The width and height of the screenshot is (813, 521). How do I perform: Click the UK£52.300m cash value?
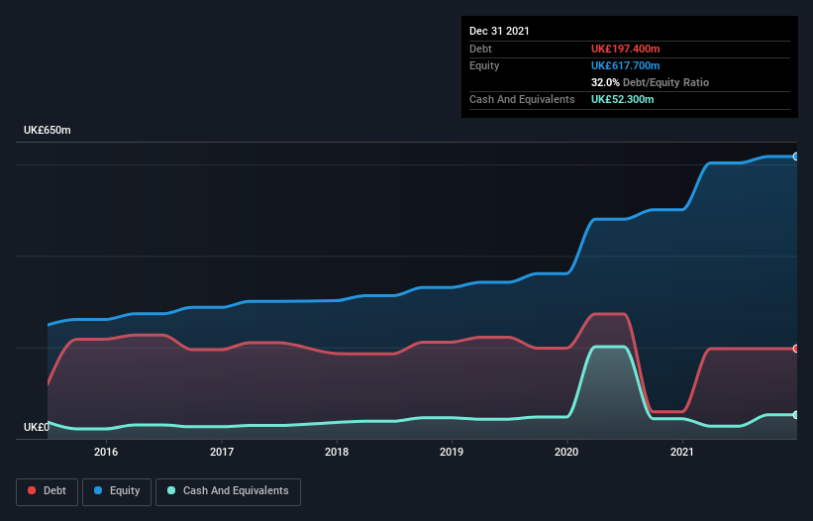622,99
